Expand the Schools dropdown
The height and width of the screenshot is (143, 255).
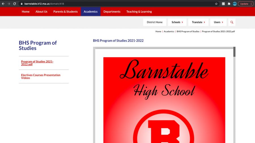pyautogui.click(x=177, y=22)
